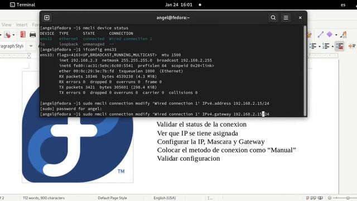
Task: Click the Print icon in LibreOffice toolbar
Action: coord(33,35)
